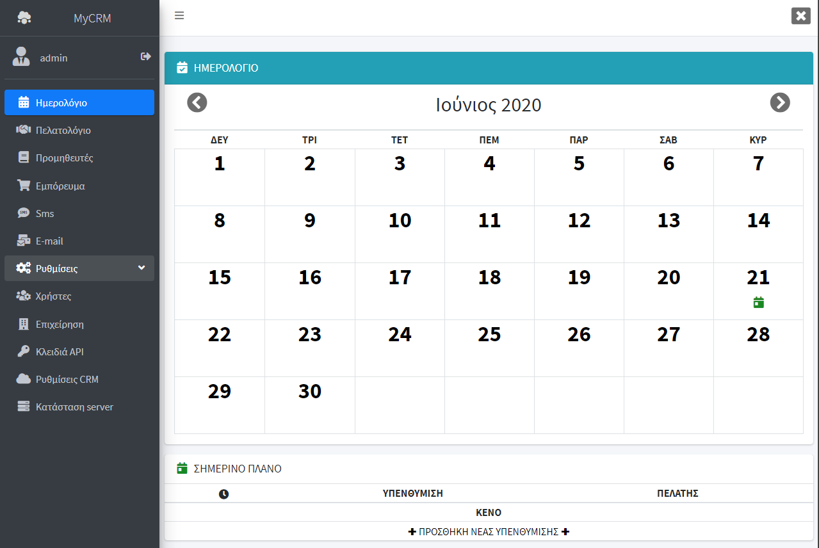Open Κατάσταση server page

coord(74,407)
